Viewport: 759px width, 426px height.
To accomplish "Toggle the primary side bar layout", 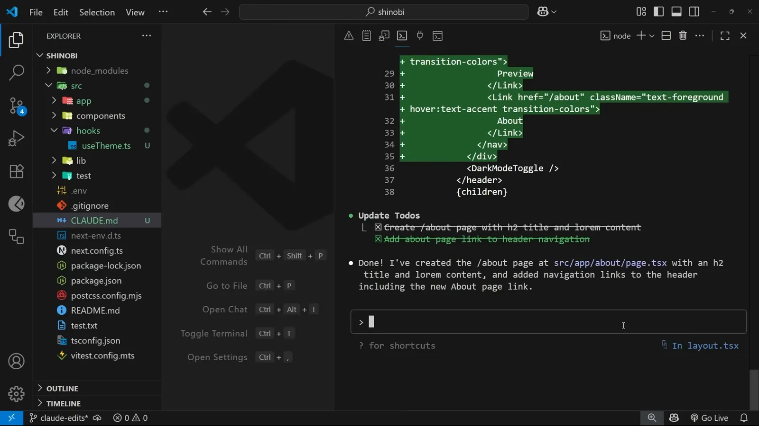I will [x=659, y=12].
